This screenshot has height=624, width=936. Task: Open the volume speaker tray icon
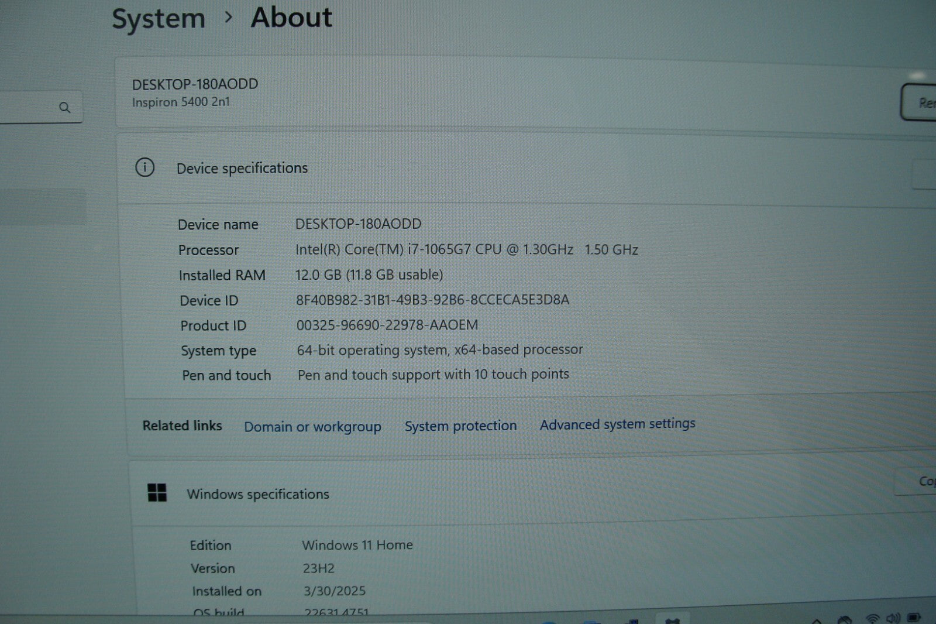(x=893, y=618)
